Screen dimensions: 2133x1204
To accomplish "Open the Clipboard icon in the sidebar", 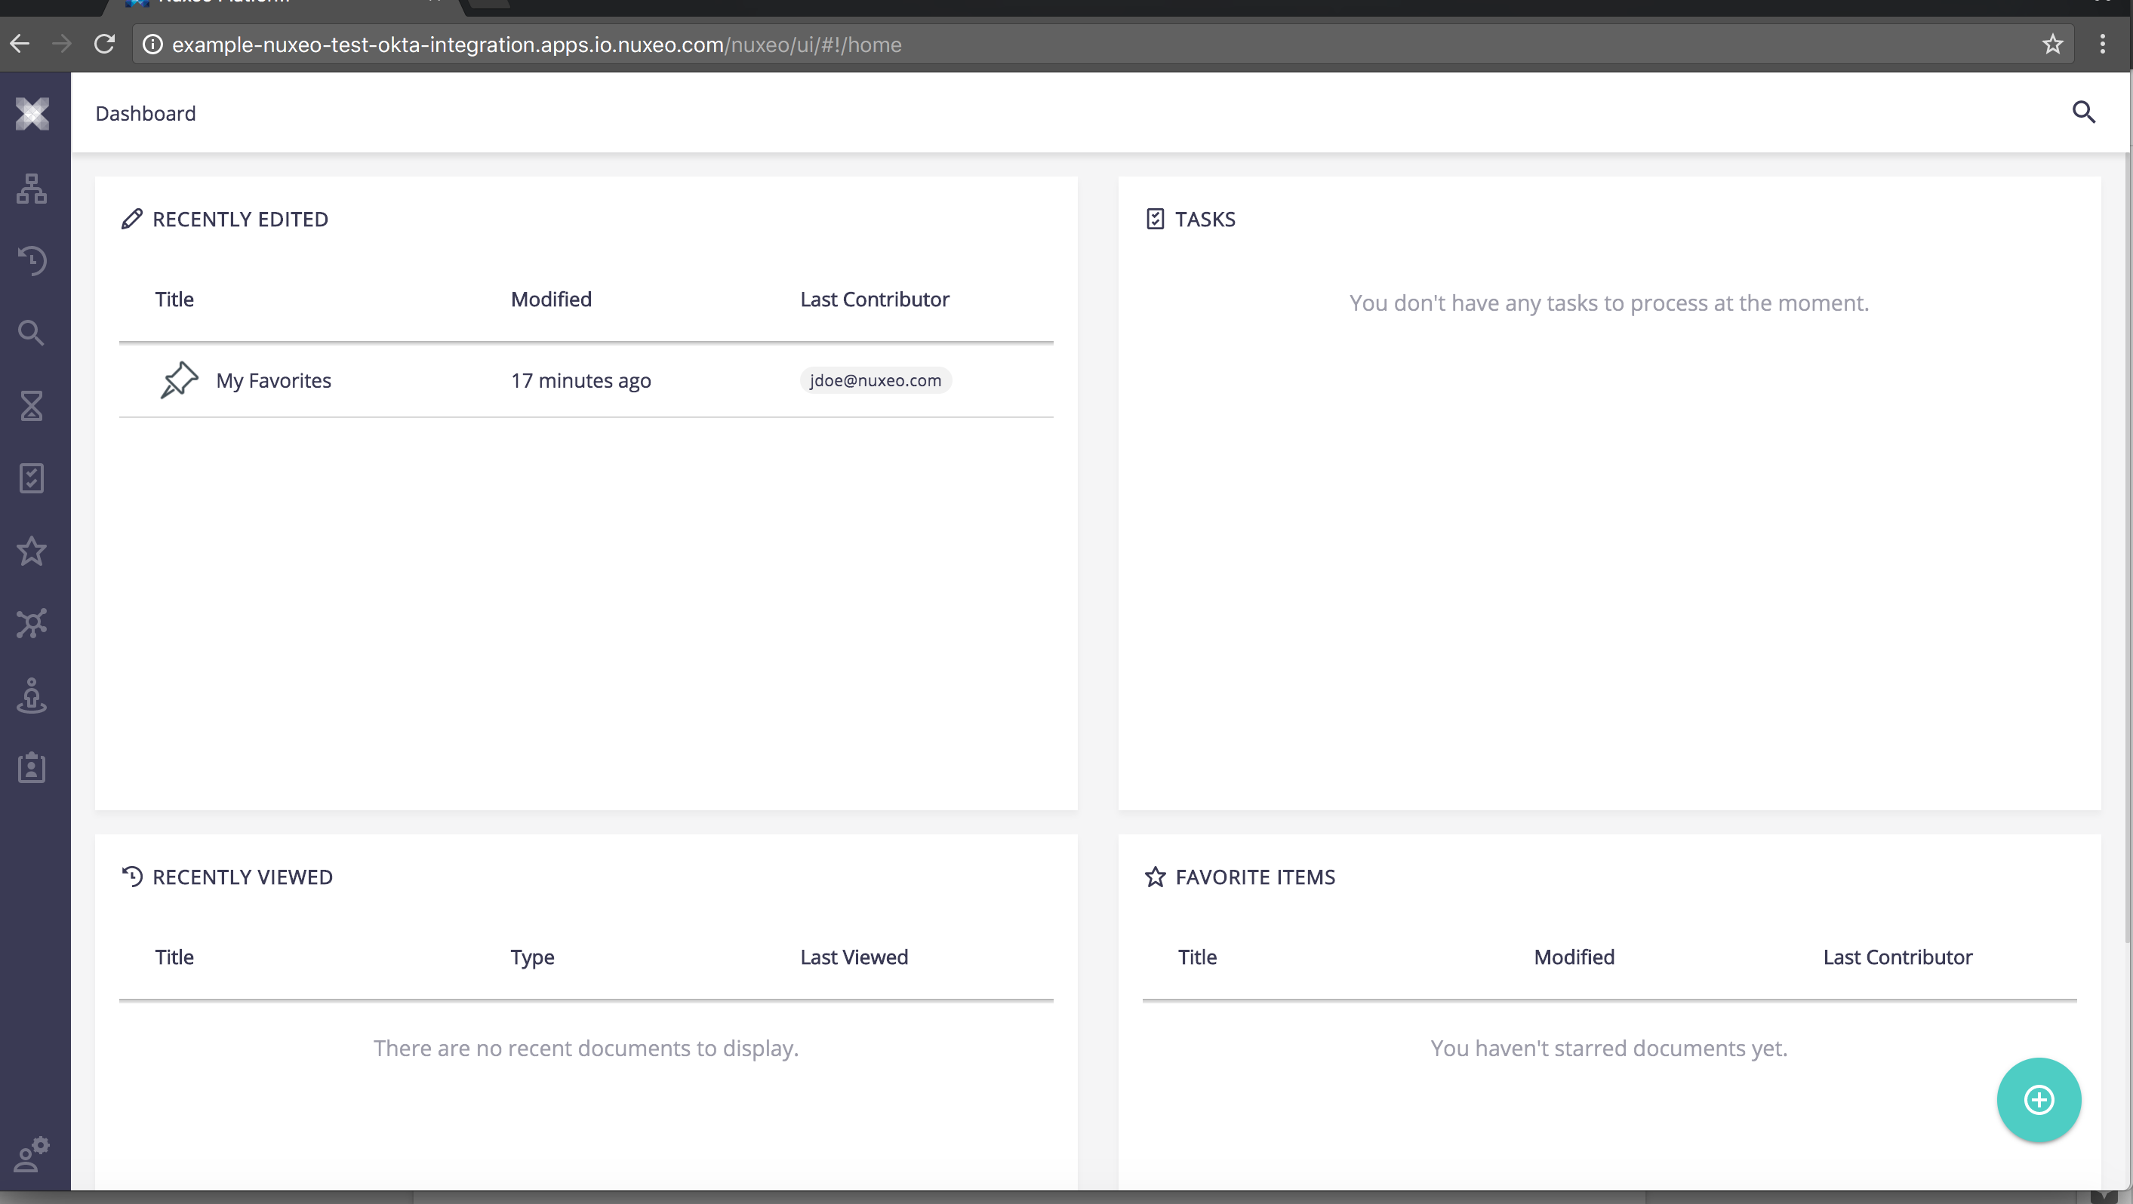I will pyautogui.click(x=32, y=768).
